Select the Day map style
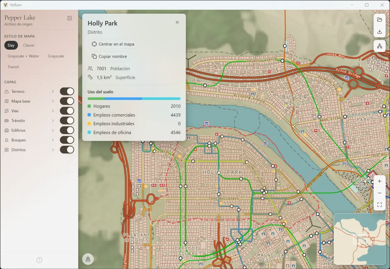390x269 pixels. (11, 45)
